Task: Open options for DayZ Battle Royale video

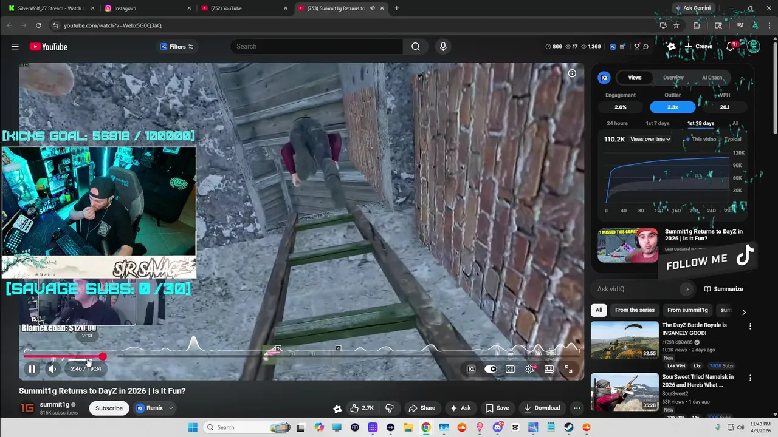Action: 750,327
